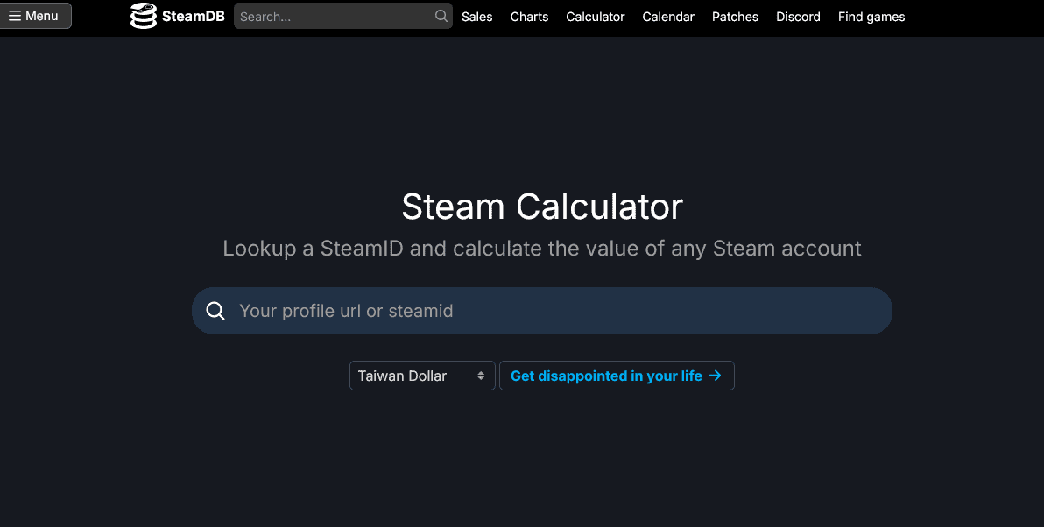Click the magnifying glass in the top search bar

click(441, 16)
